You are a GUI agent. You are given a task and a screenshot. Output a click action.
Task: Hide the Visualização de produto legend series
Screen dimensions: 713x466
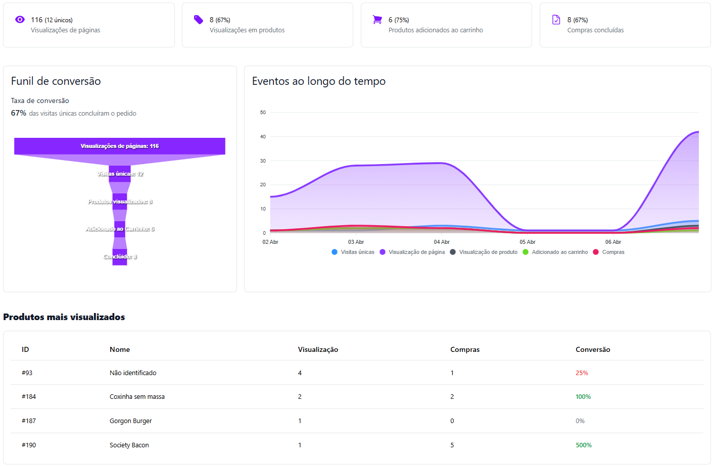pyautogui.click(x=484, y=252)
